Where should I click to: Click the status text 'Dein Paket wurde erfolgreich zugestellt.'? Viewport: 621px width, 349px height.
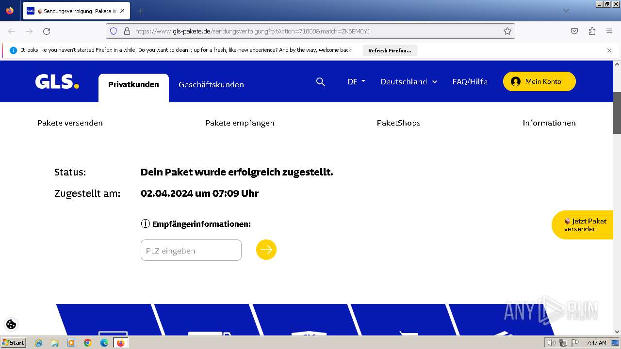[x=237, y=172]
